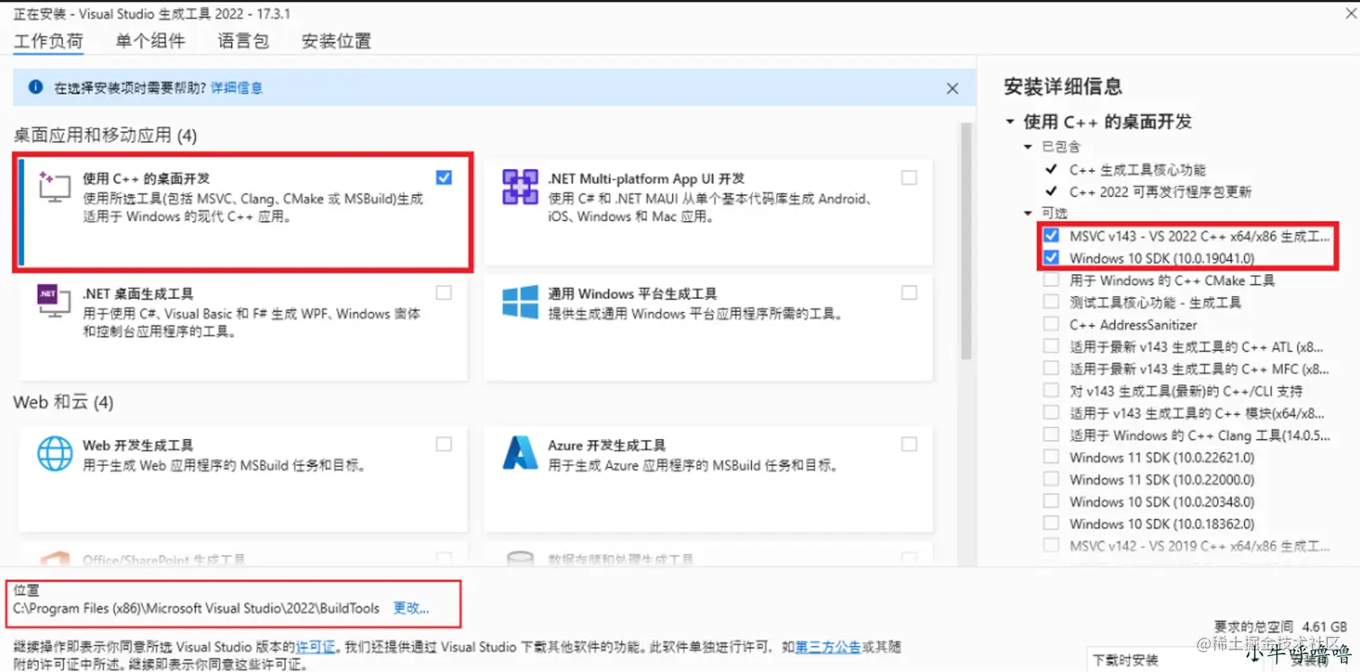The image size is (1360, 672).
Task: Check 用于 Windows 的 C++ CMake 工具
Action: (1051, 280)
